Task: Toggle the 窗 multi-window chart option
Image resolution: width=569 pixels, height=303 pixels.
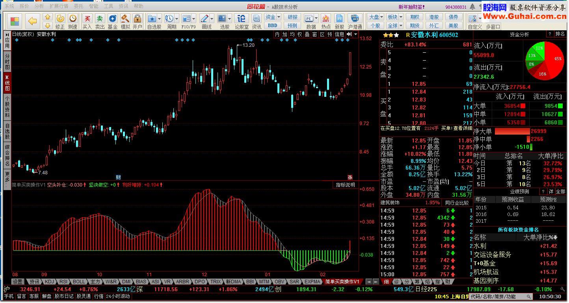Action: (x=315, y=35)
